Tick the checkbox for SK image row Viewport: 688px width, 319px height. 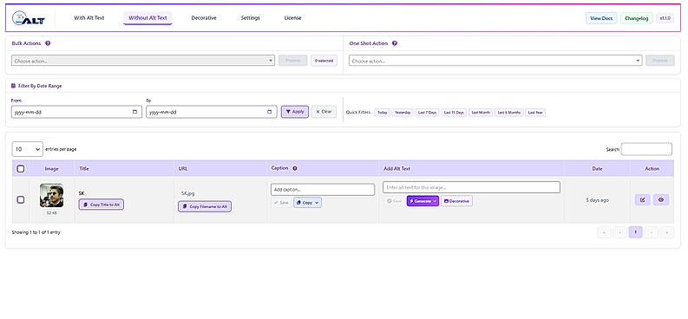[x=21, y=200]
